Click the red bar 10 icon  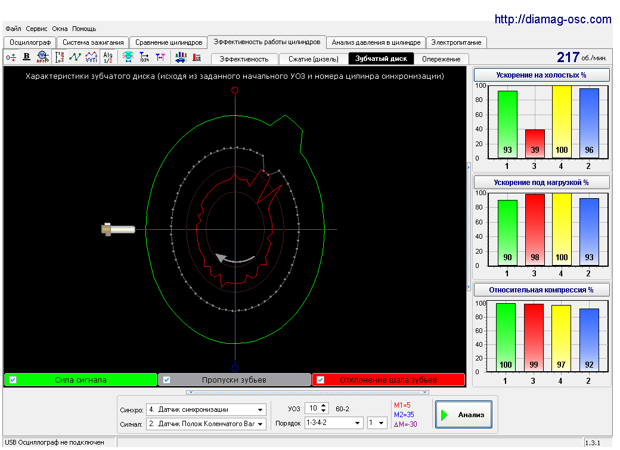(197, 57)
